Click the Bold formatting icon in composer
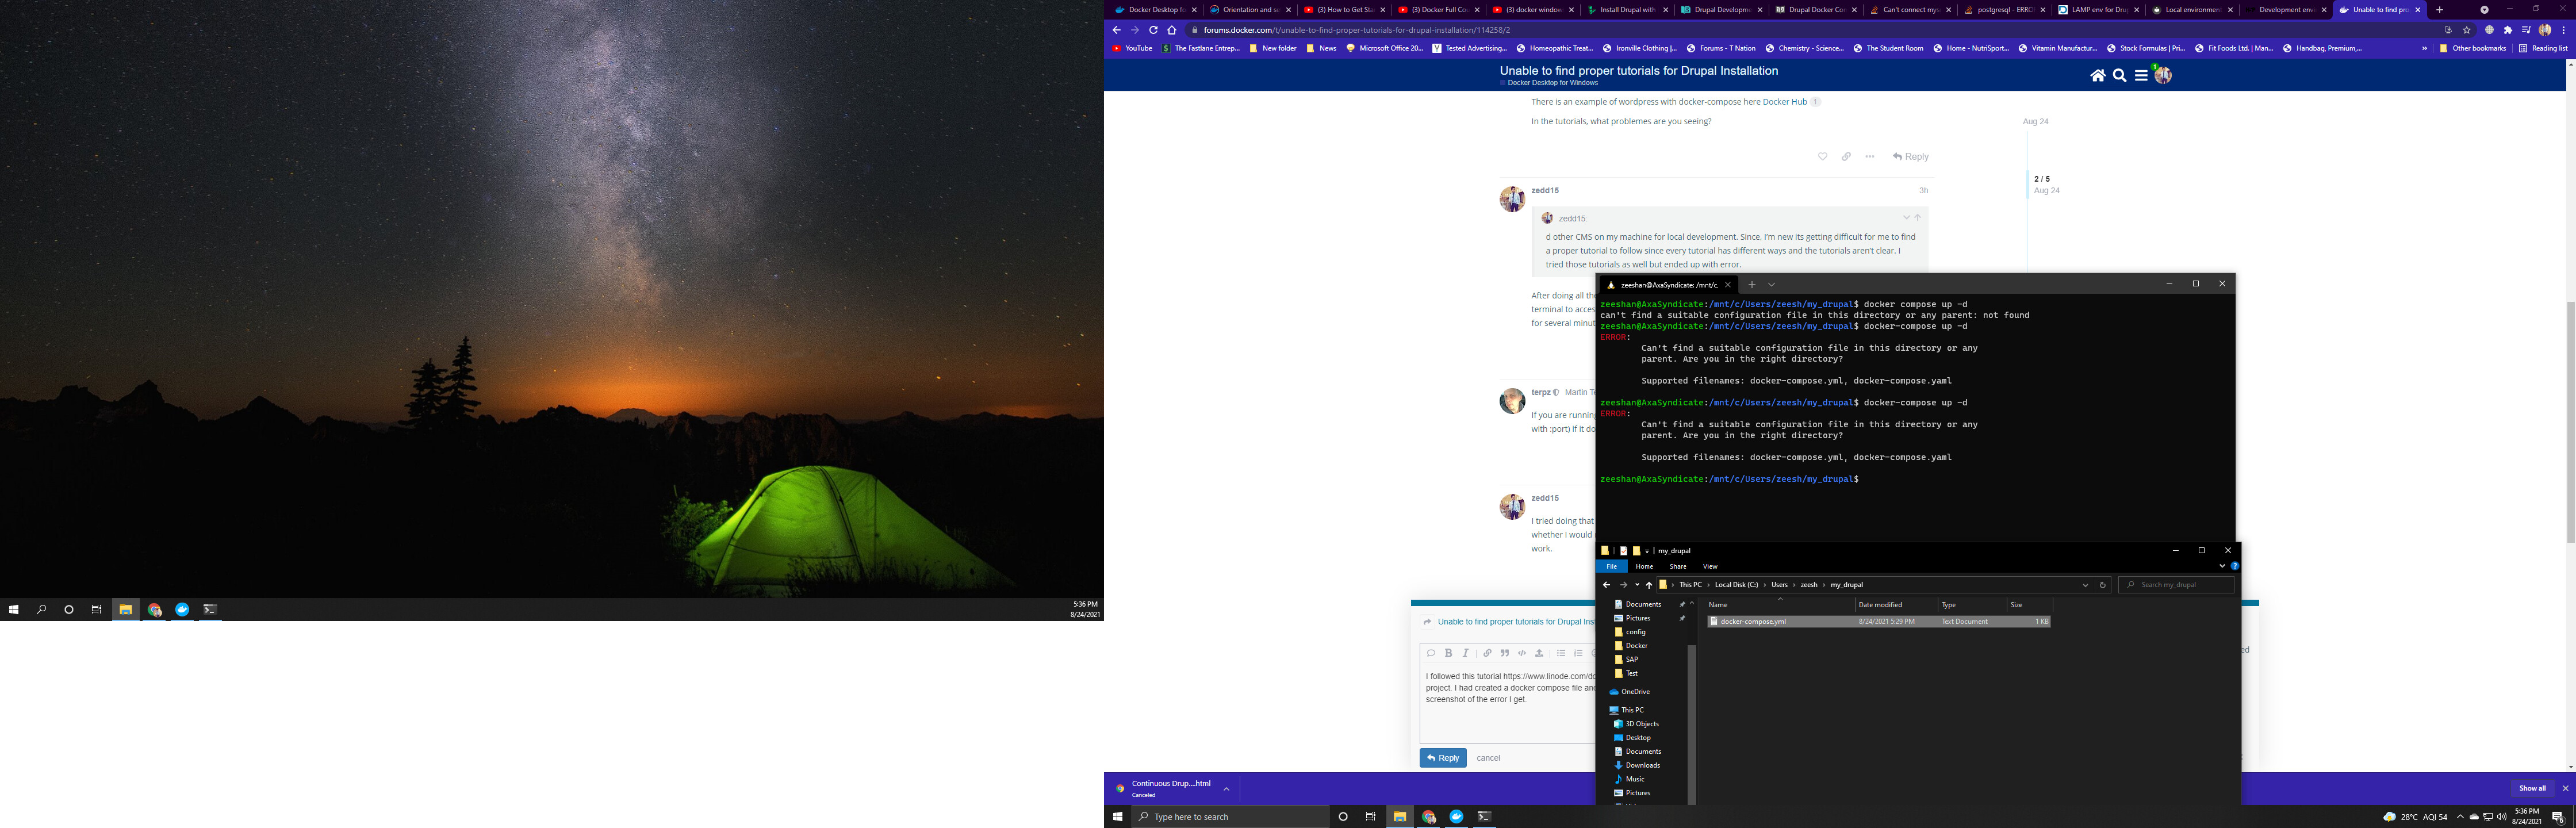 [1448, 653]
